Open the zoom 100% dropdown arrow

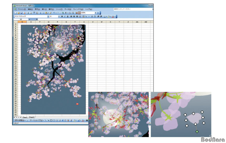click(x=95, y=13)
